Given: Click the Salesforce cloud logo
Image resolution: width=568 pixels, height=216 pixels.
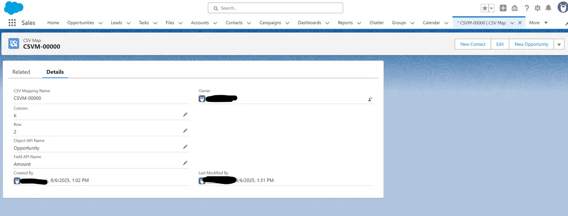Looking at the screenshot, I should pos(14,8).
